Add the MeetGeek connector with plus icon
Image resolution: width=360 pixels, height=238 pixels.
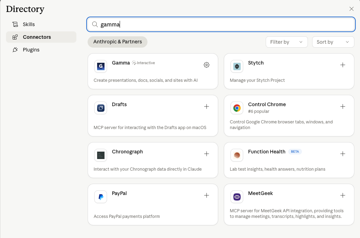[x=343, y=195]
